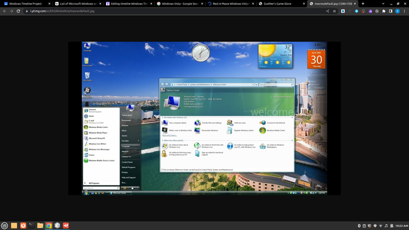Go back to the previous page
The width and height of the screenshot is (409, 230).
pos(4,11)
